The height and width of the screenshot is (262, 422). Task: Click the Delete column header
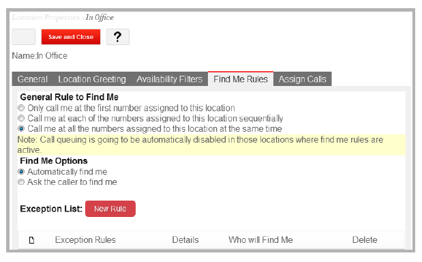pyautogui.click(x=365, y=240)
